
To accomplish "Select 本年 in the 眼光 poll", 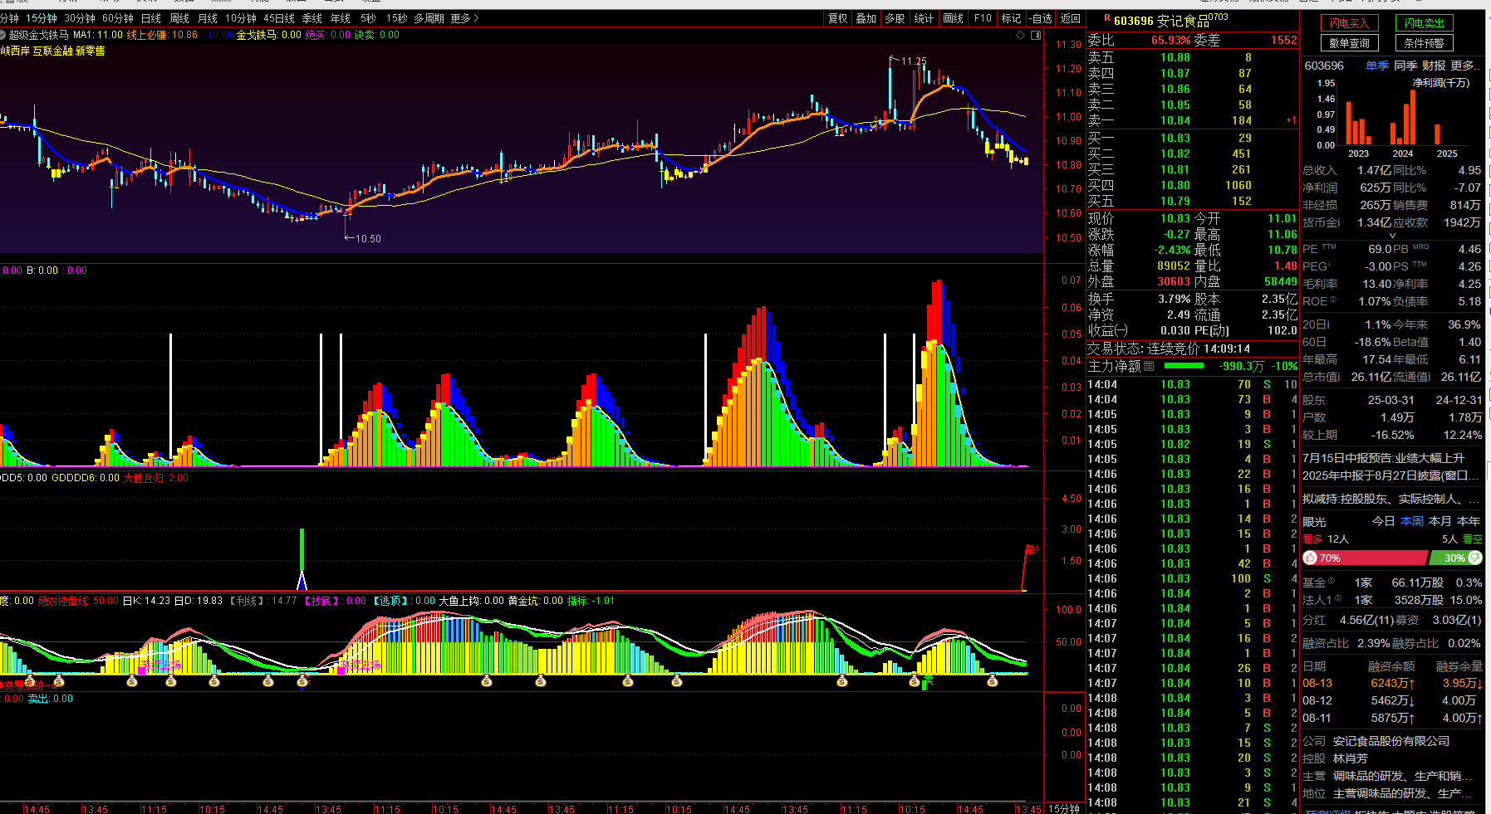I will point(1469,521).
